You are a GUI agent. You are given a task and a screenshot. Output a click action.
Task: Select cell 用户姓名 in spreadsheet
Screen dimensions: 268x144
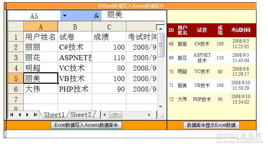[x=41, y=37]
